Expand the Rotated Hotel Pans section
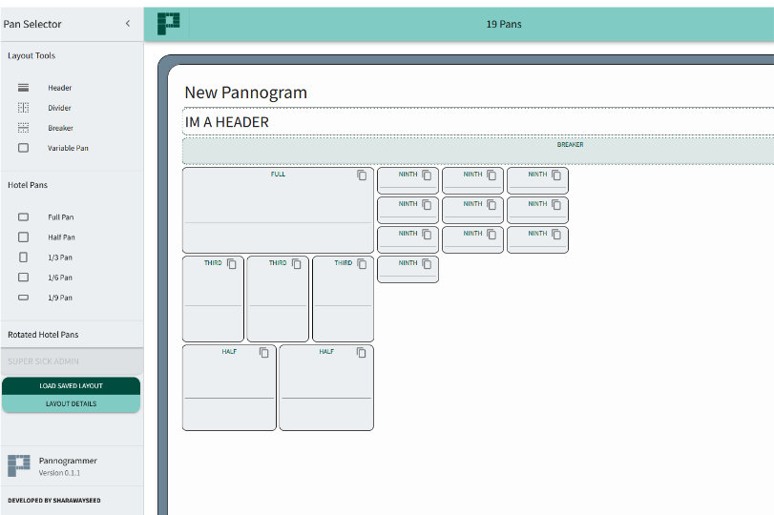The height and width of the screenshot is (515, 774). [x=43, y=335]
